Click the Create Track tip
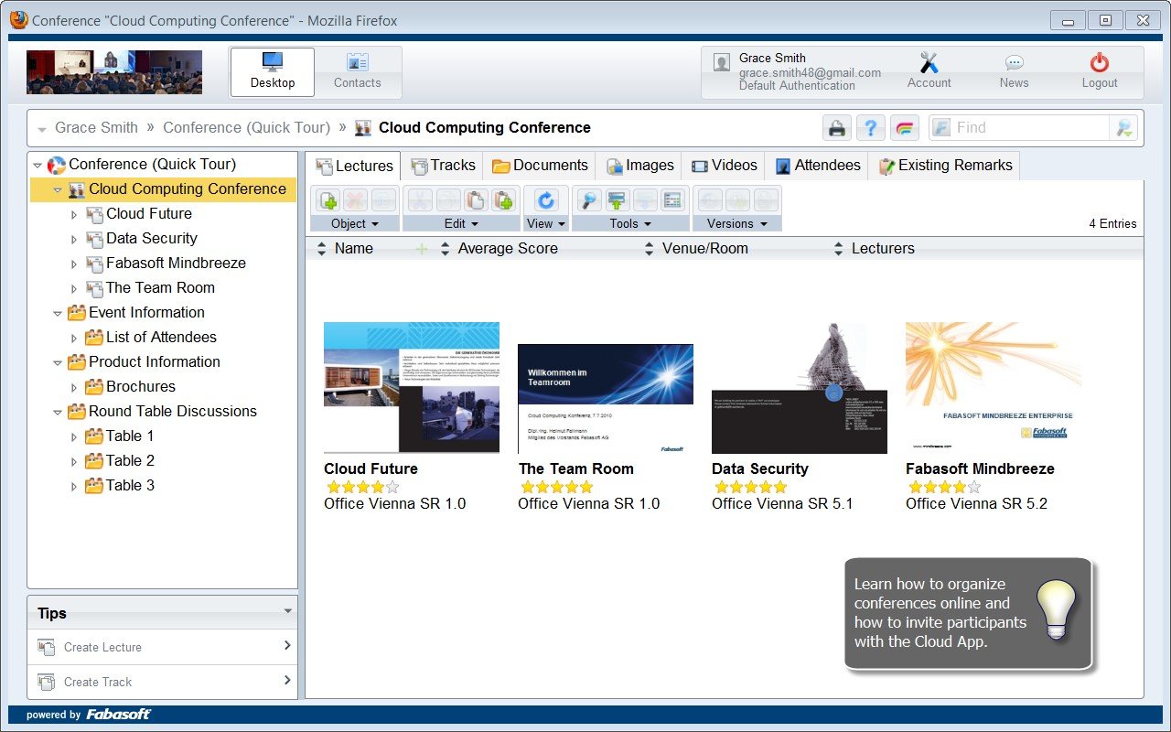 [x=162, y=682]
